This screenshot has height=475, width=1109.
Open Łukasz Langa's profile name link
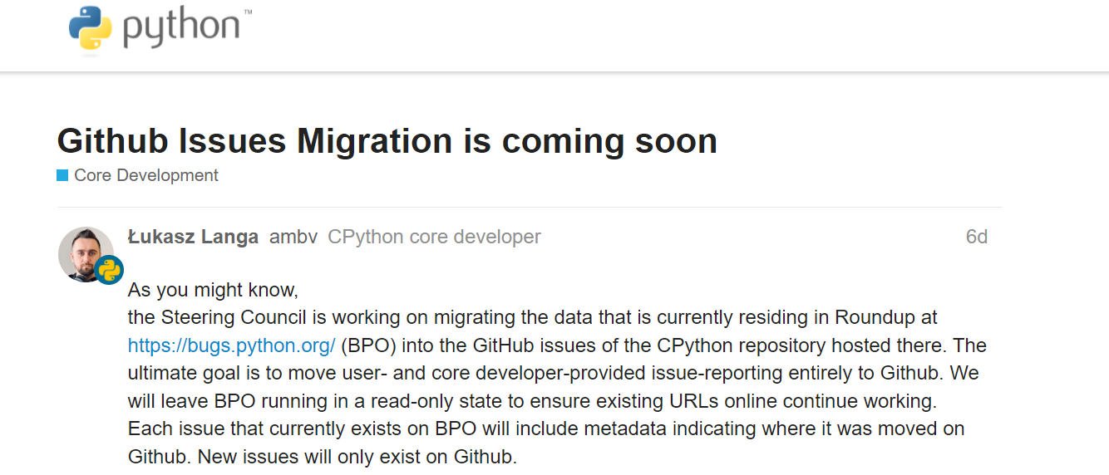(x=193, y=237)
